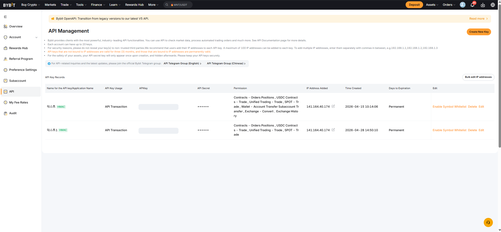This screenshot has width=501, height=232.
Task: Open the customer support headset button
Action: click(488, 223)
